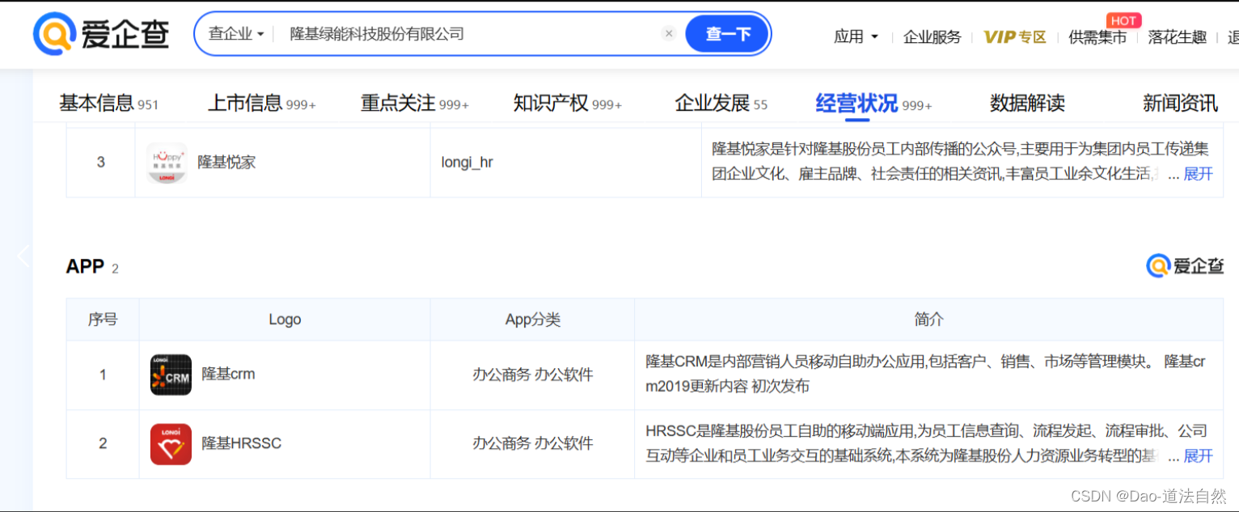Click the 隆基HRSSC app name
Viewport: 1239px width, 512px height.
242,443
